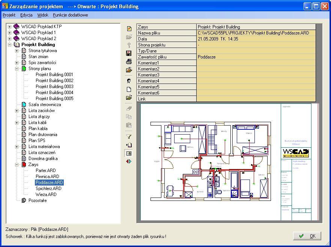Select the Stan zmian tree item

tap(38, 57)
